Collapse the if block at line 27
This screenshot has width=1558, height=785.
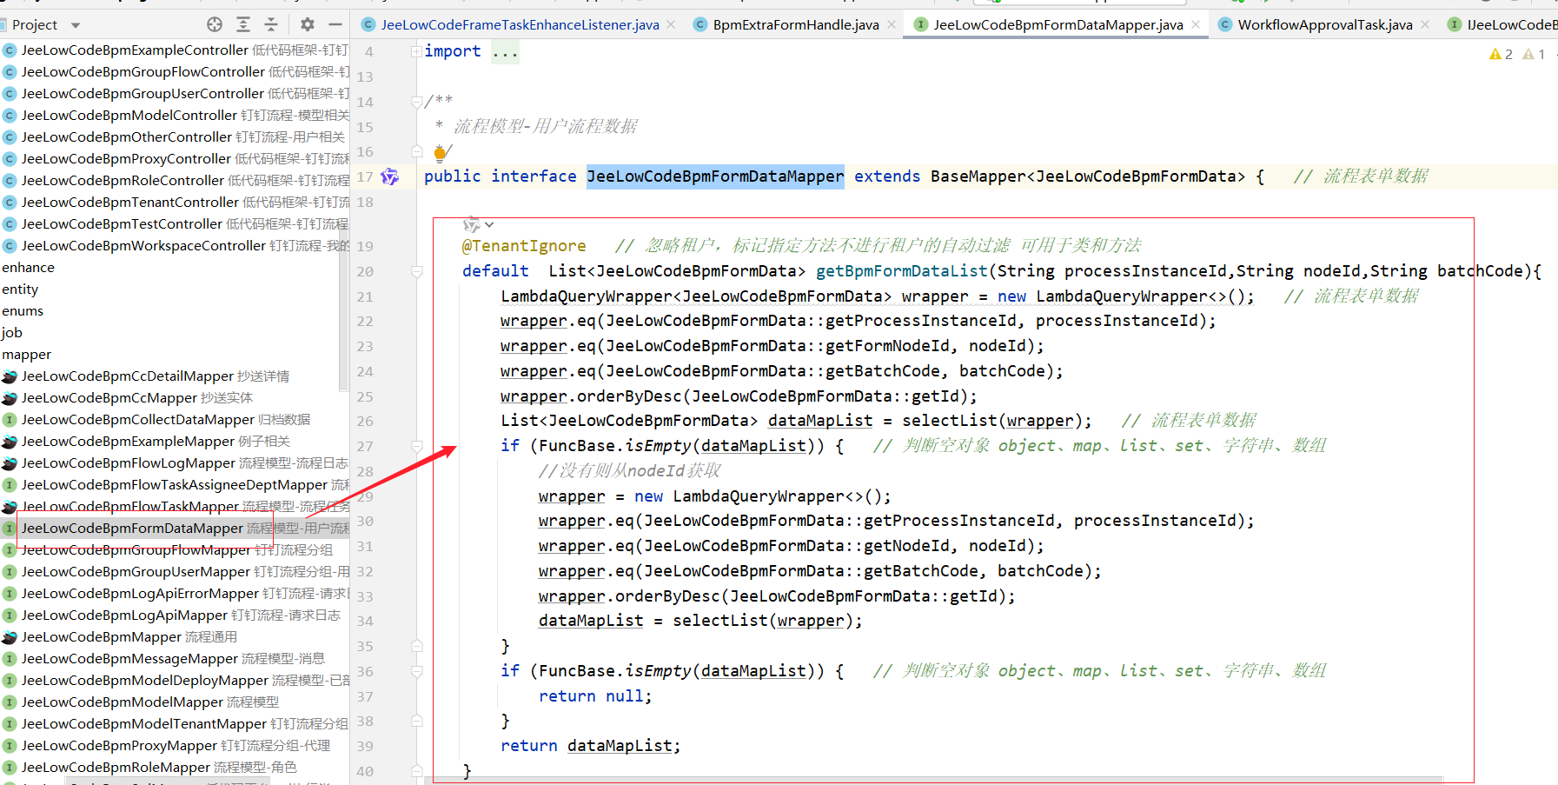point(416,446)
